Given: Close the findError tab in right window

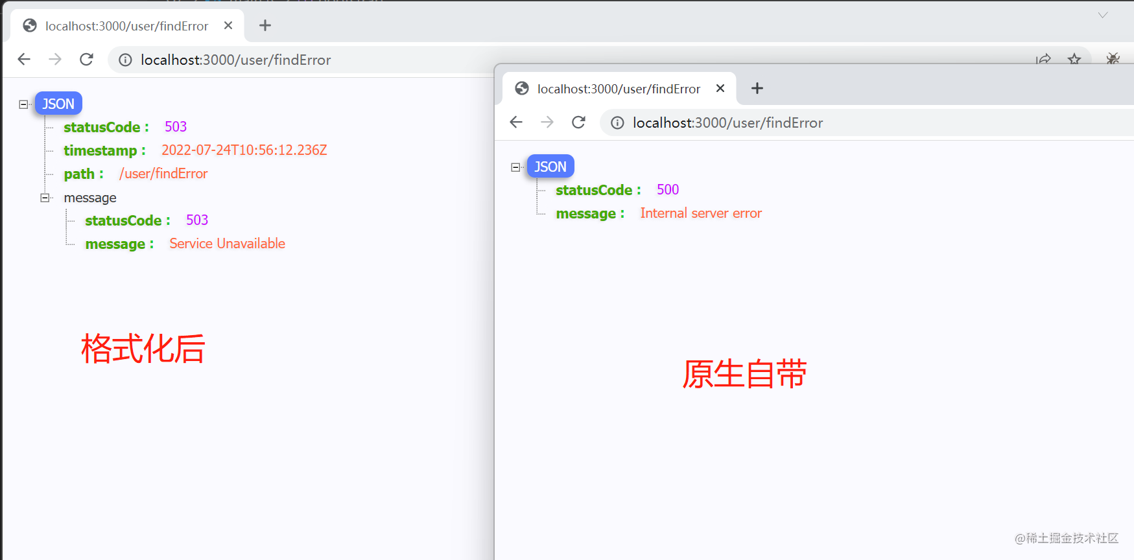Looking at the screenshot, I should [720, 88].
